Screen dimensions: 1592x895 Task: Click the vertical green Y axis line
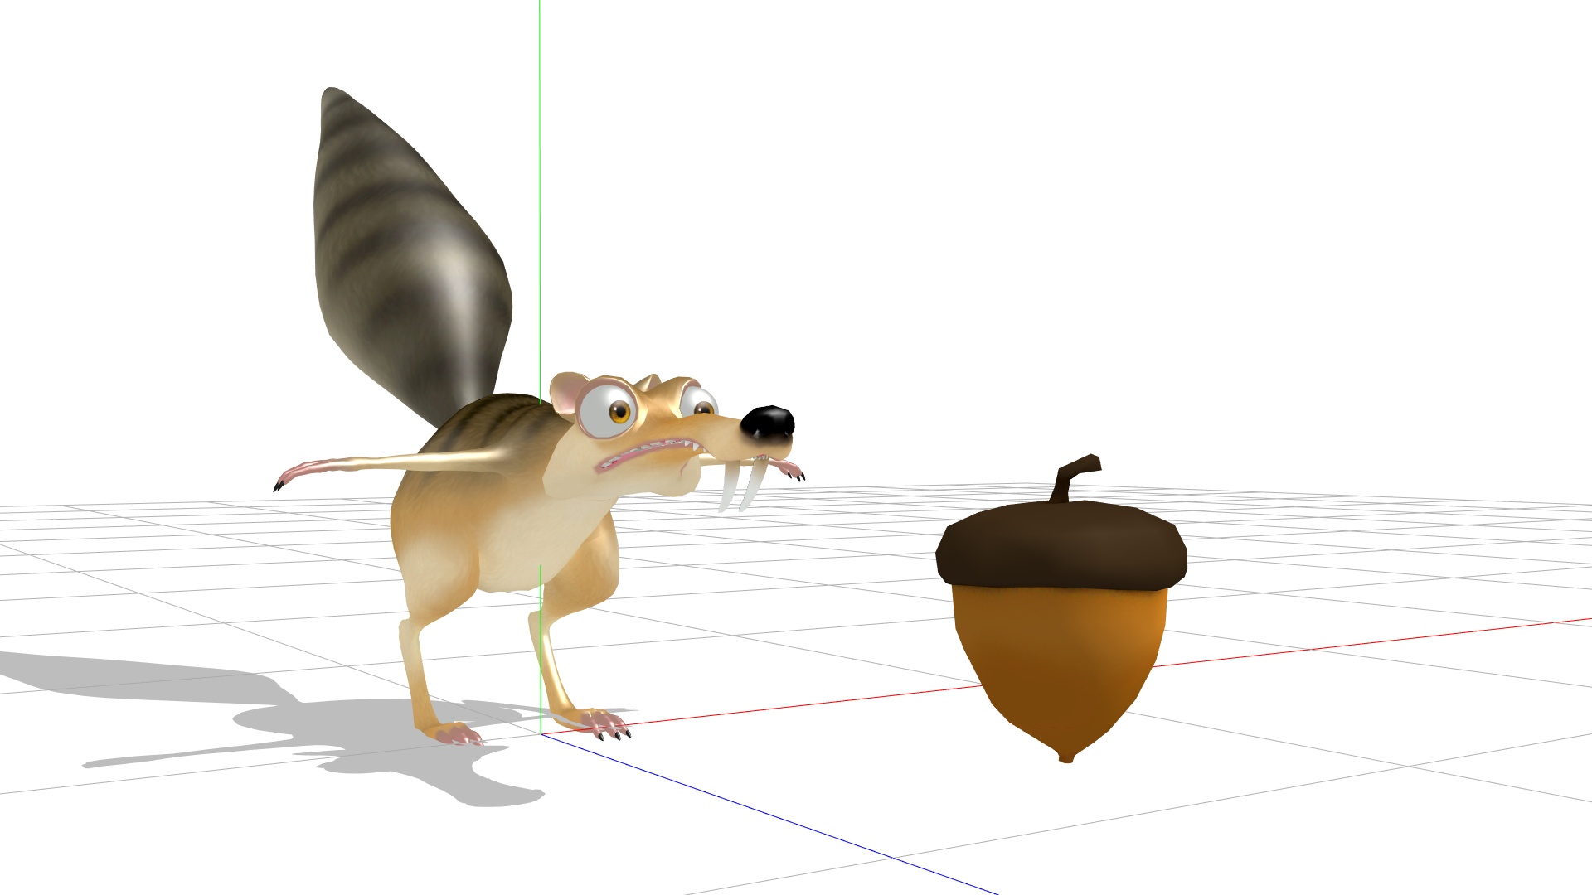pos(540,166)
